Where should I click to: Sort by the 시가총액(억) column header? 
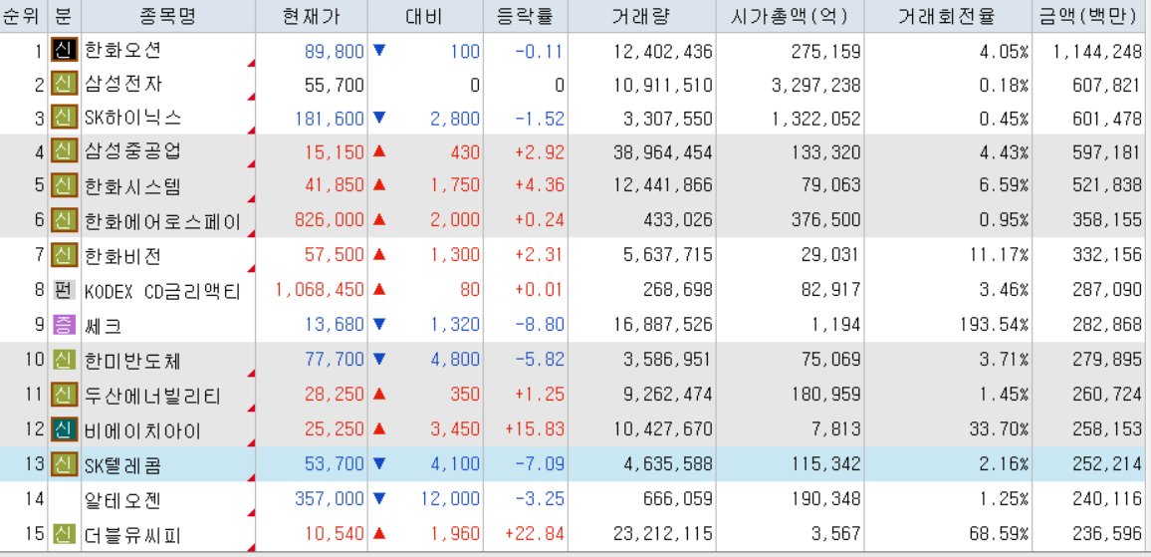click(x=790, y=16)
